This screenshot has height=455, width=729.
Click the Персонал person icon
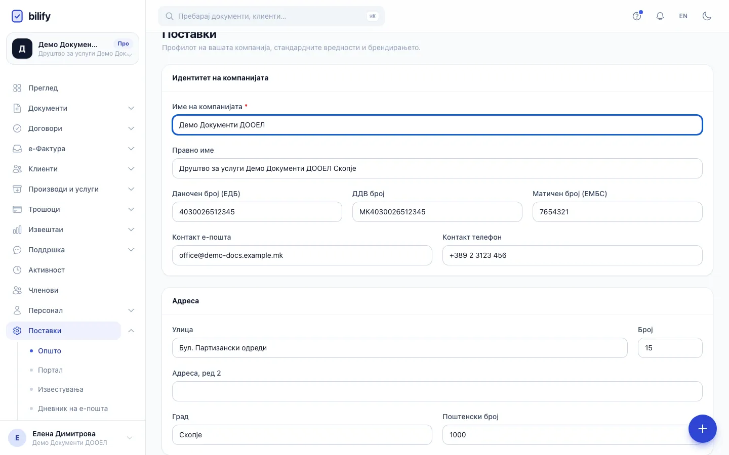pos(17,310)
